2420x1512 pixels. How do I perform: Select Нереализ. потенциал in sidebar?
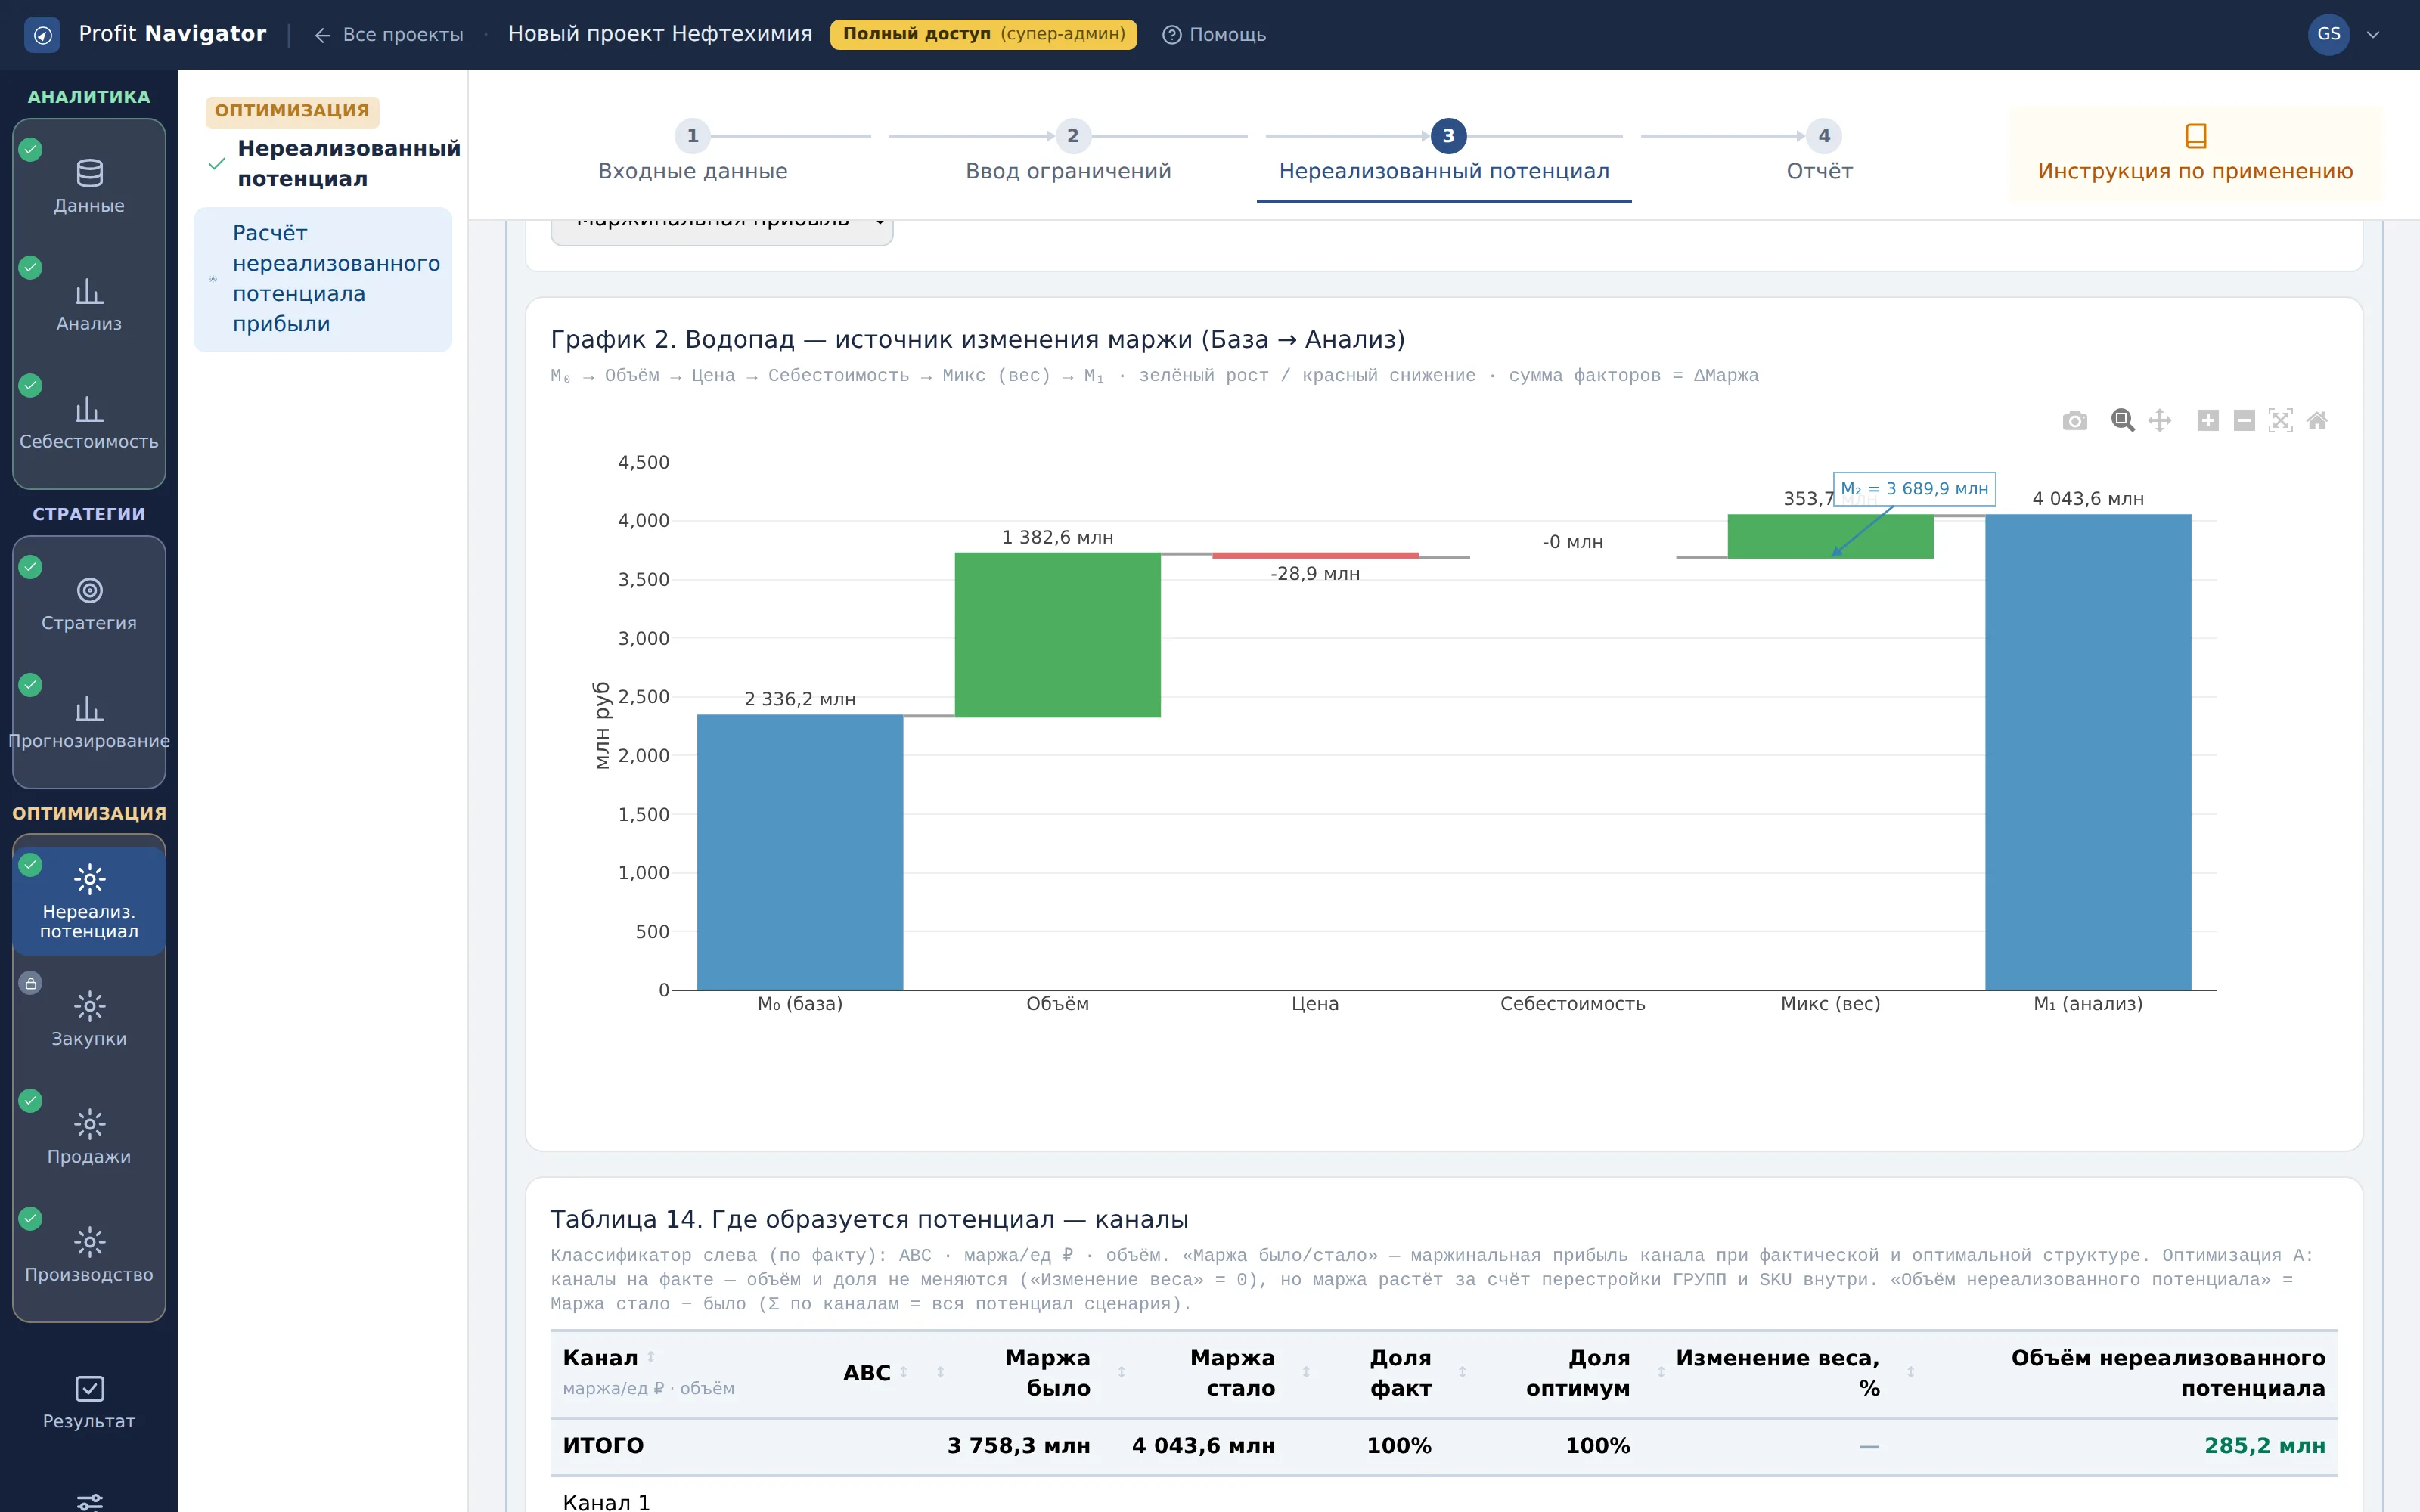click(89, 901)
